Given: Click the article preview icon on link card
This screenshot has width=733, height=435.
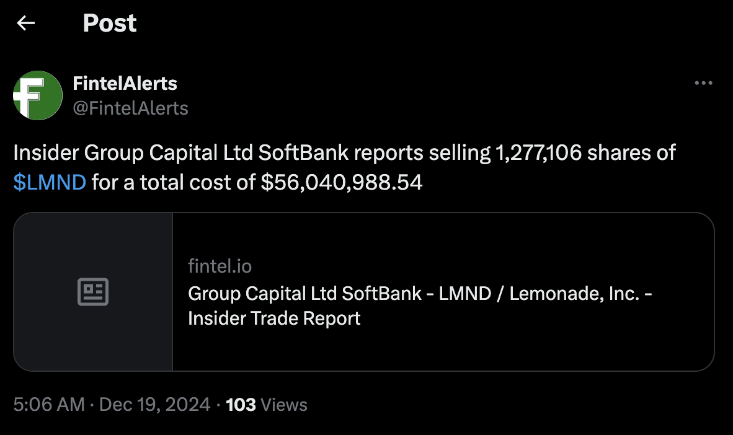Looking at the screenshot, I should coord(93,291).
